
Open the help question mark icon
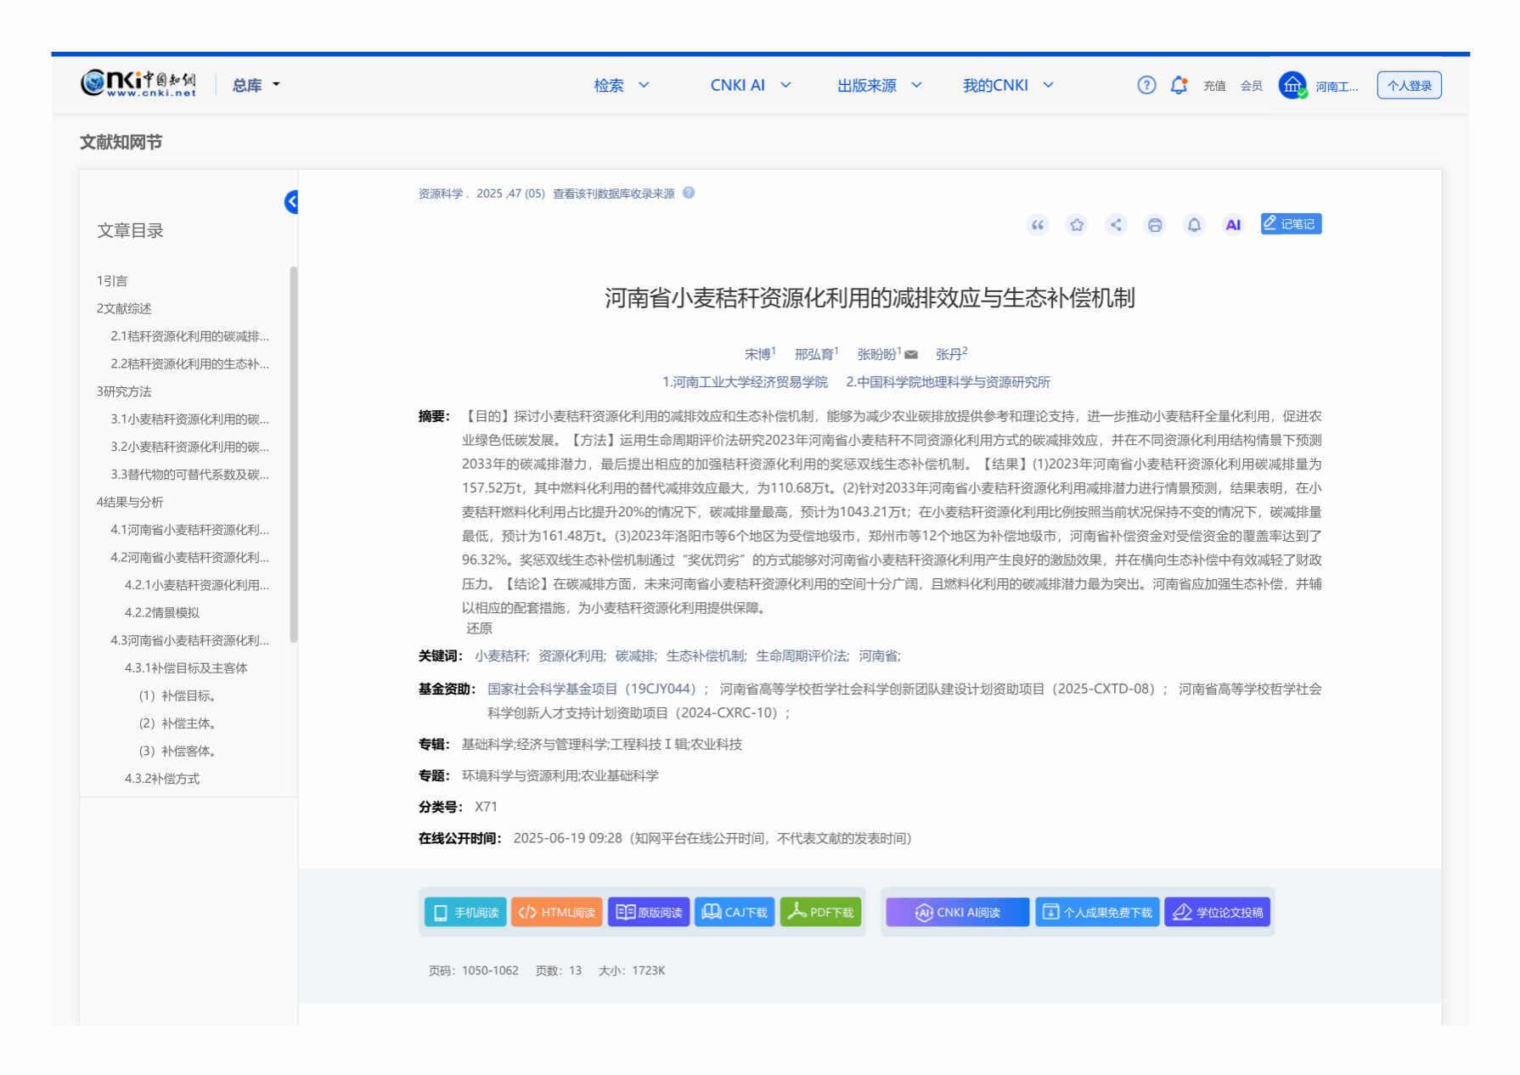pos(1146,85)
